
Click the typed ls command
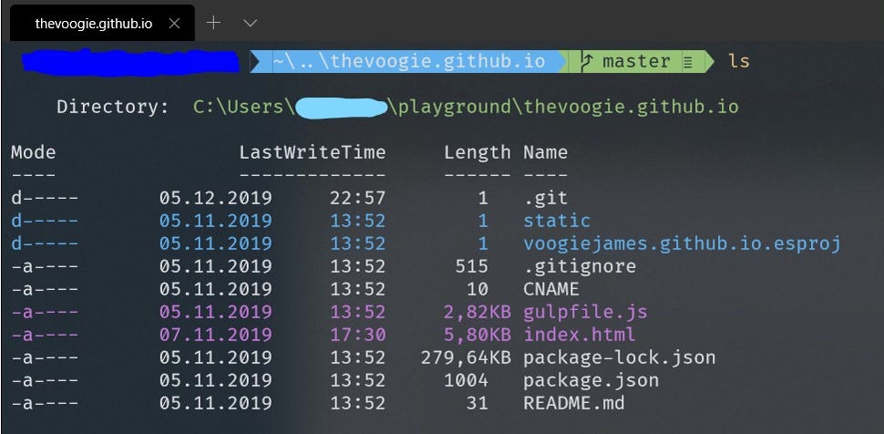pos(739,60)
